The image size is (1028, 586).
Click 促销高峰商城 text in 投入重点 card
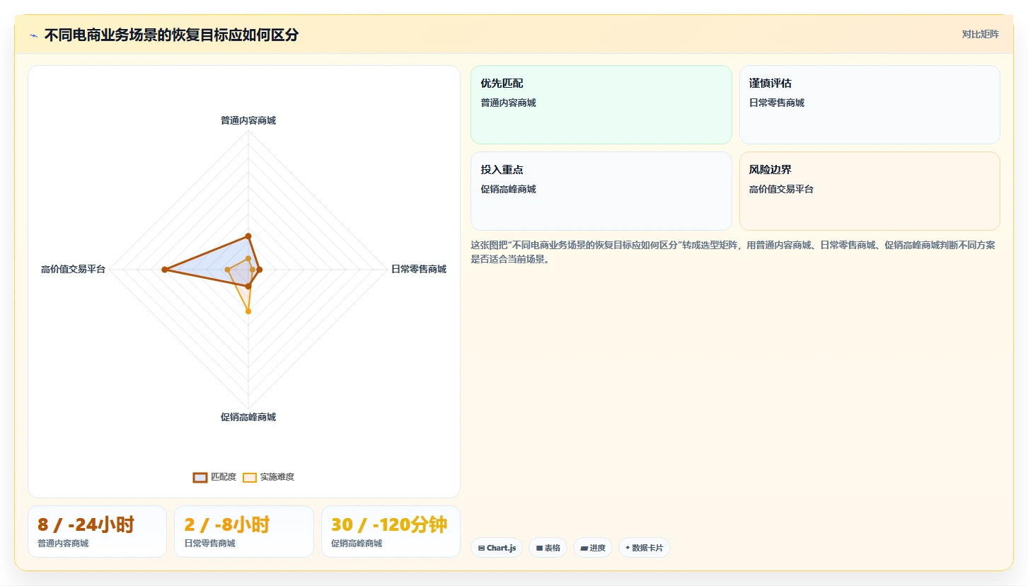click(508, 189)
